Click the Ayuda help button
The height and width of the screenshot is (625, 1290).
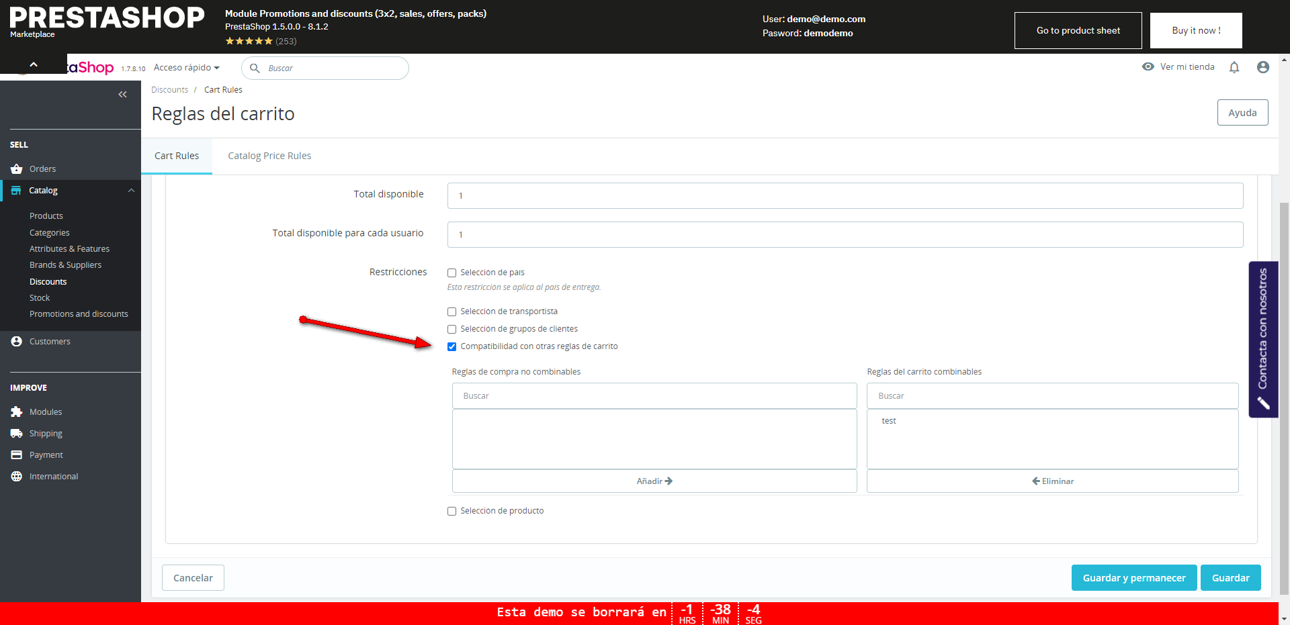pyautogui.click(x=1242, y=113)
